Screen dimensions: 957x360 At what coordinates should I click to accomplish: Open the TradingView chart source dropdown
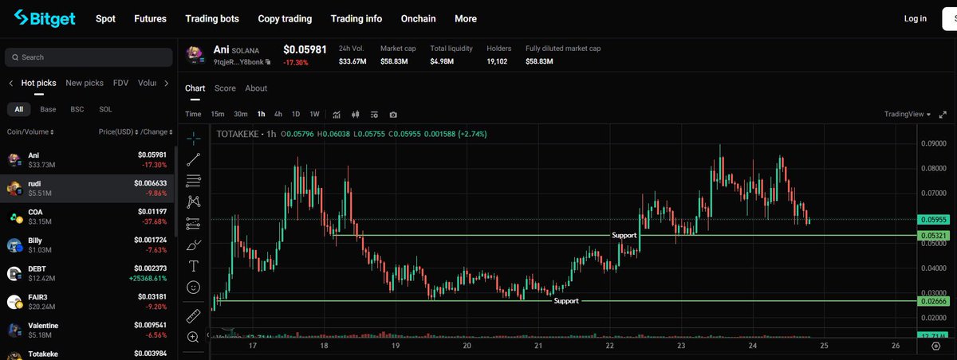908,114
